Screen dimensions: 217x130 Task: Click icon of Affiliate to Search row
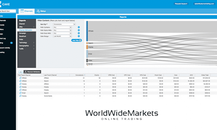(x=20, y=81)
